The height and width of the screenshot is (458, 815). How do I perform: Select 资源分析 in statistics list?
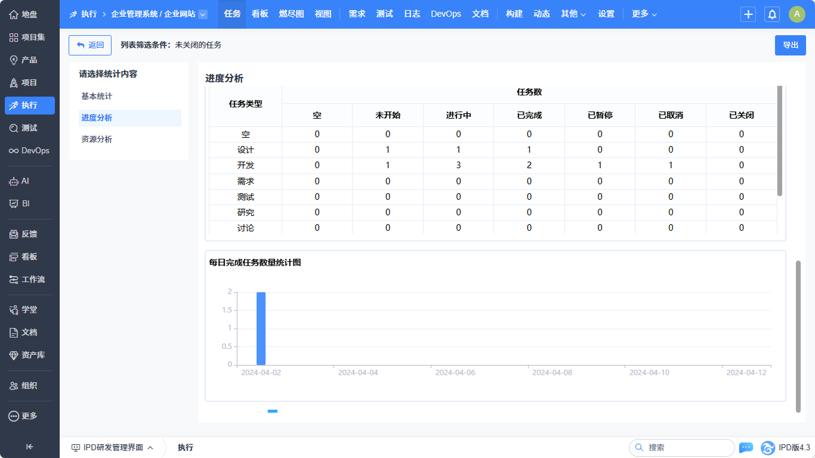point(97,139)
